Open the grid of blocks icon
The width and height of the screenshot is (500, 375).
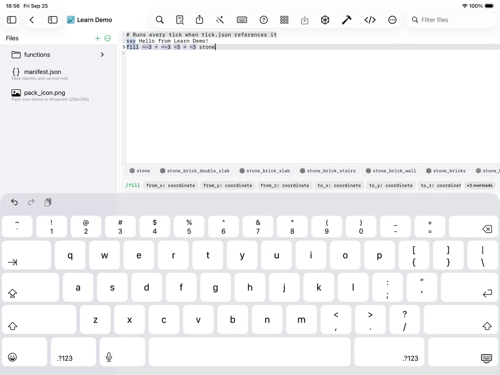click(x=284, y=20)
